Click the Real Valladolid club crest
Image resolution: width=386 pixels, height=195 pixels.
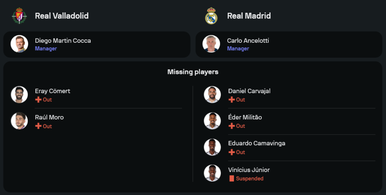[19, 16]
